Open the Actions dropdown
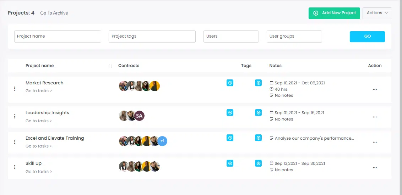 click(377, 13)
